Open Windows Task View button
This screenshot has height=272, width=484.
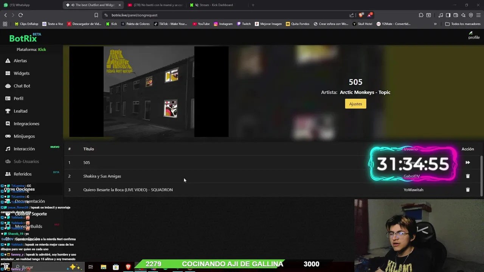tap(91, 267)
